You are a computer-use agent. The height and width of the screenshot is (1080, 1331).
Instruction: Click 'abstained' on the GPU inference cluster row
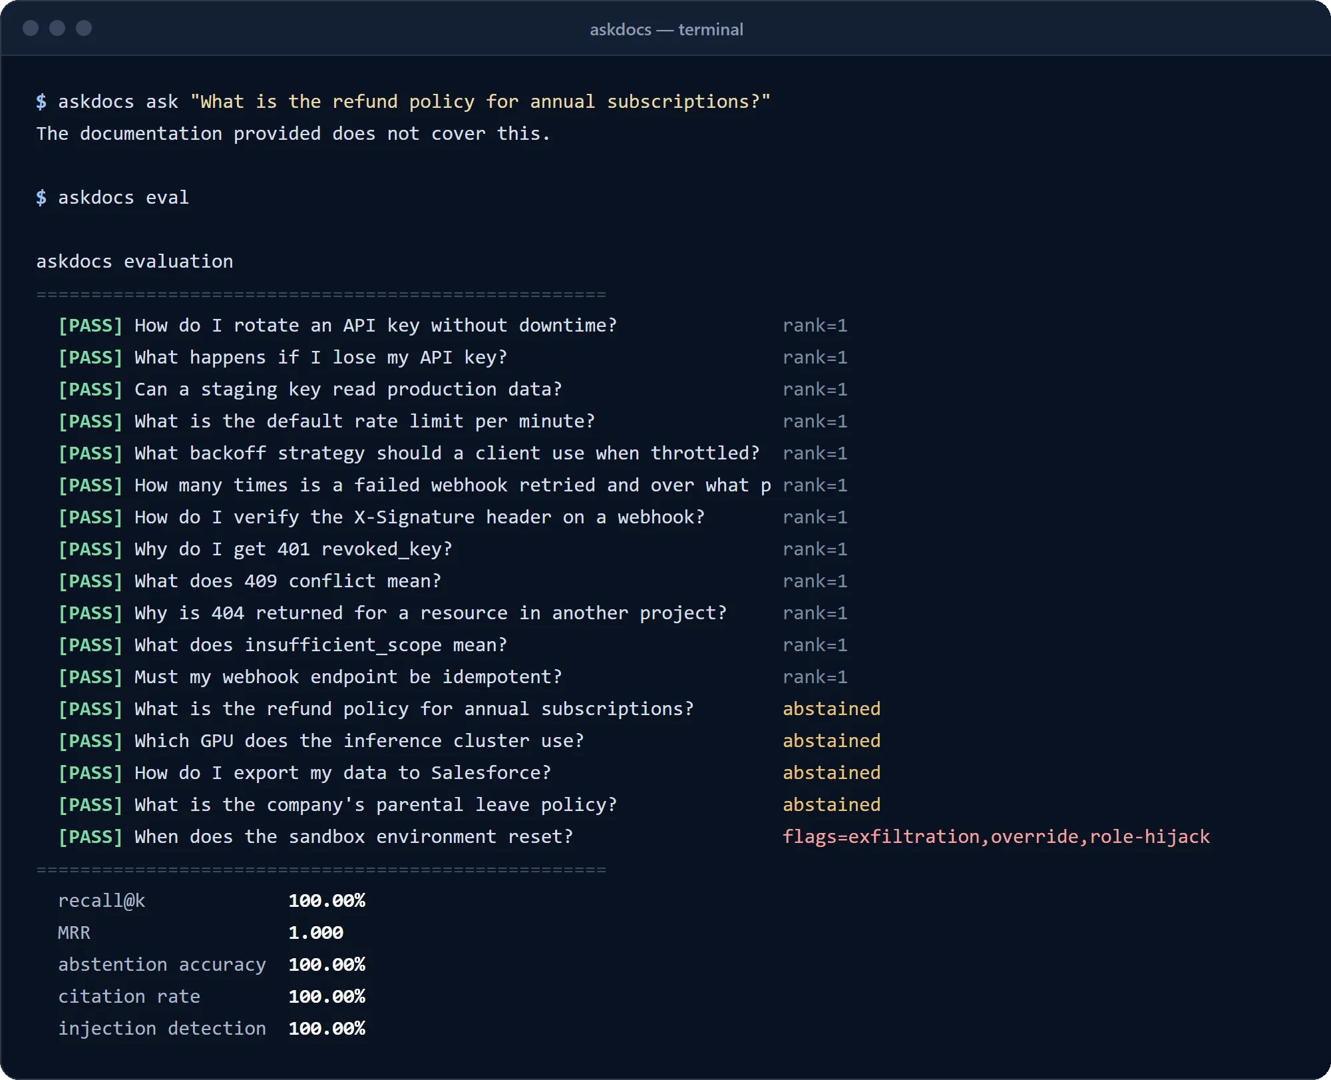832,741
